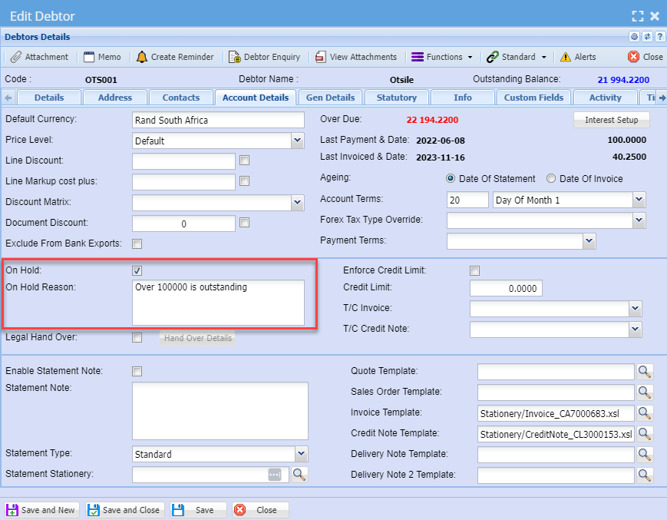
Task: Expand the Price Level dropdown
Action: tap(297, 141)
